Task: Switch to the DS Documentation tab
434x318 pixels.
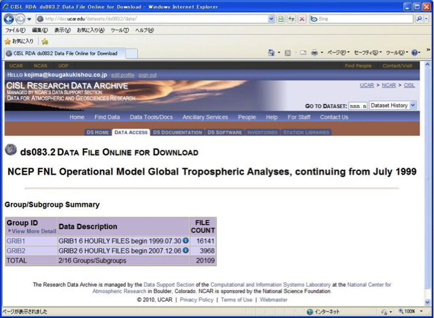Action: click(178, 132)
